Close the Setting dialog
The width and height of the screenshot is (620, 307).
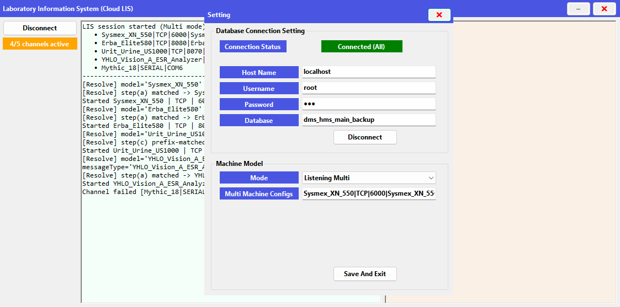(x=439, y=14)
